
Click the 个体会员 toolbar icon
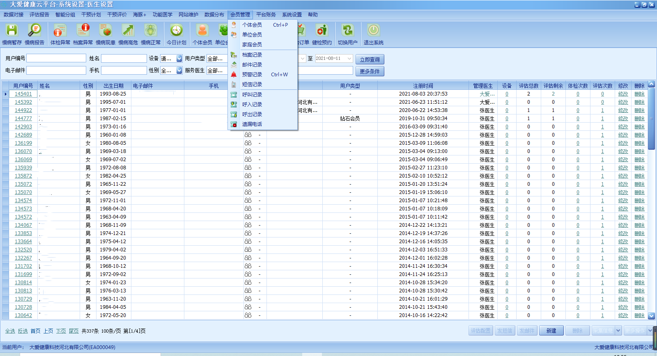(x=202, y=31)
